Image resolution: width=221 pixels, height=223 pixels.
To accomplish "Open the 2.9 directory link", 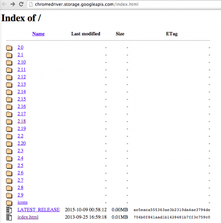I will click(20, 195).
